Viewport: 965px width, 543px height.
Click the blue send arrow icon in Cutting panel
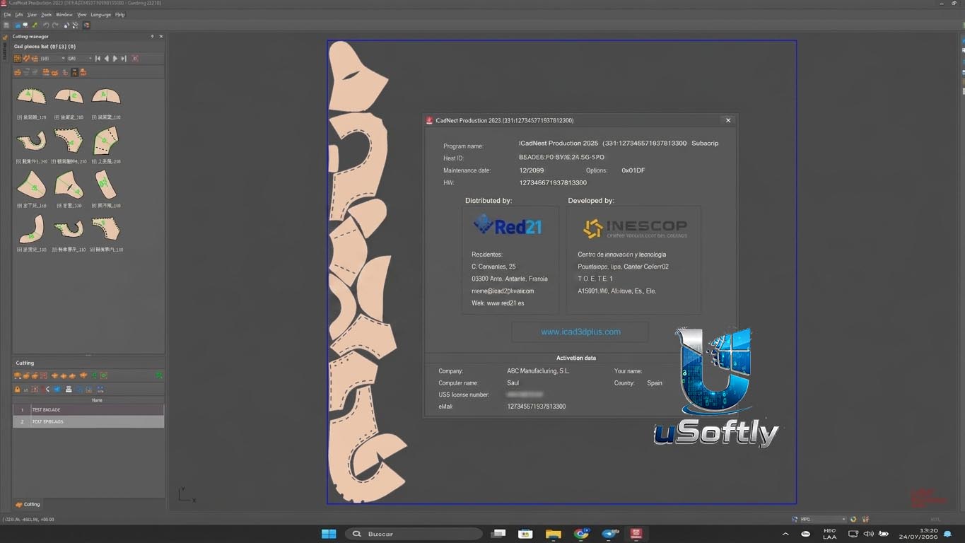click(x=57, y=390)
